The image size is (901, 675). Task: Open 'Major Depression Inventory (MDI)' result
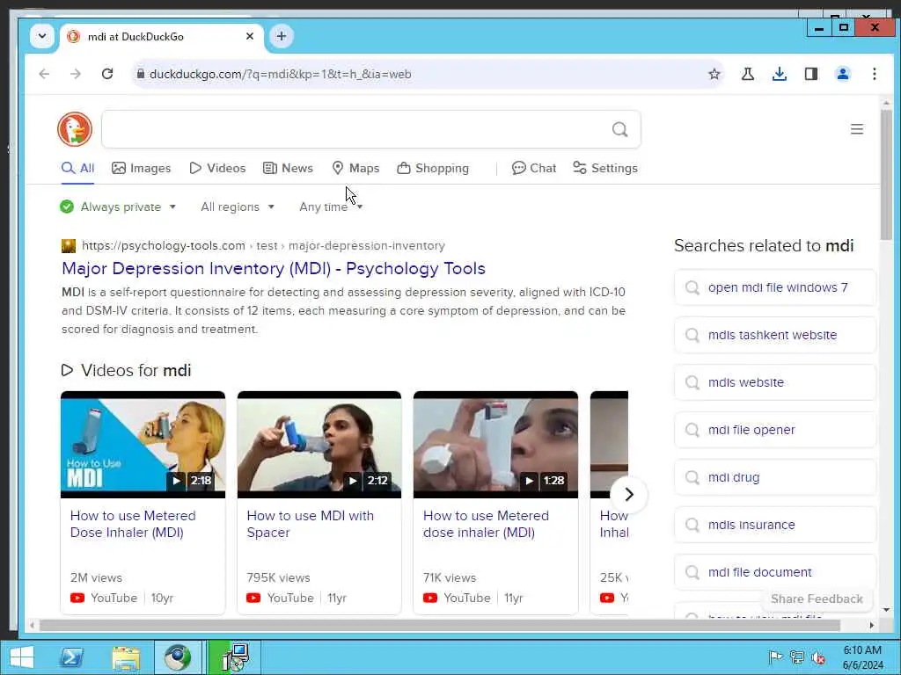[274, 269]
